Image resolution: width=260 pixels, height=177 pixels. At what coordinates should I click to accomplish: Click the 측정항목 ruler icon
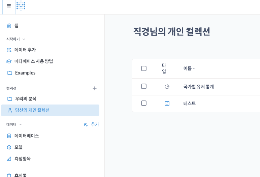9,159
